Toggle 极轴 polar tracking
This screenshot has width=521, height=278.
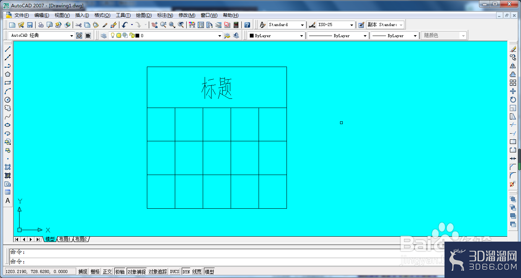coord(120,271)
